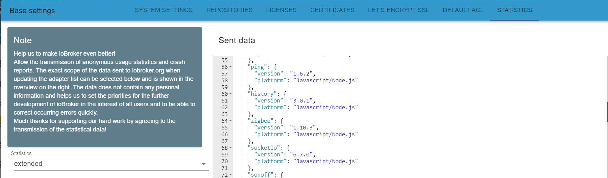Viewport: 608px width, 178px height.
Task: Click the "Note" card heading
Action: pyautogui.click(x=23, y=40)
